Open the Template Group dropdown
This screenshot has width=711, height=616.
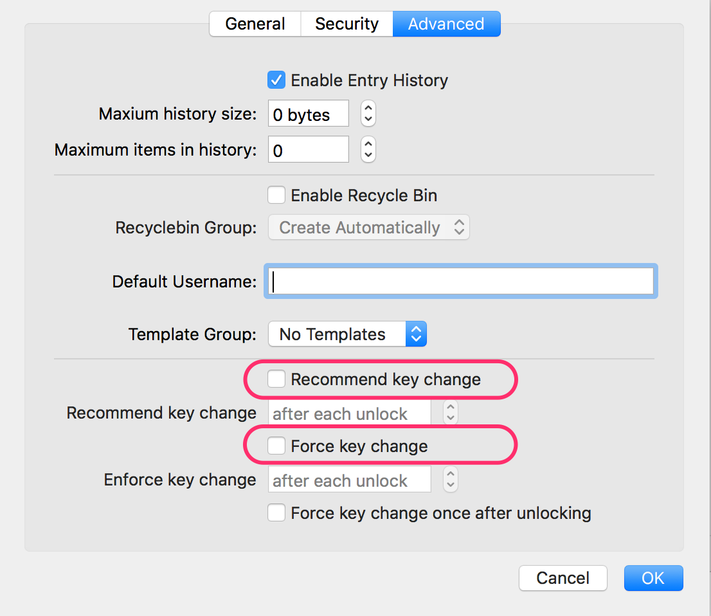pos(347,334)
